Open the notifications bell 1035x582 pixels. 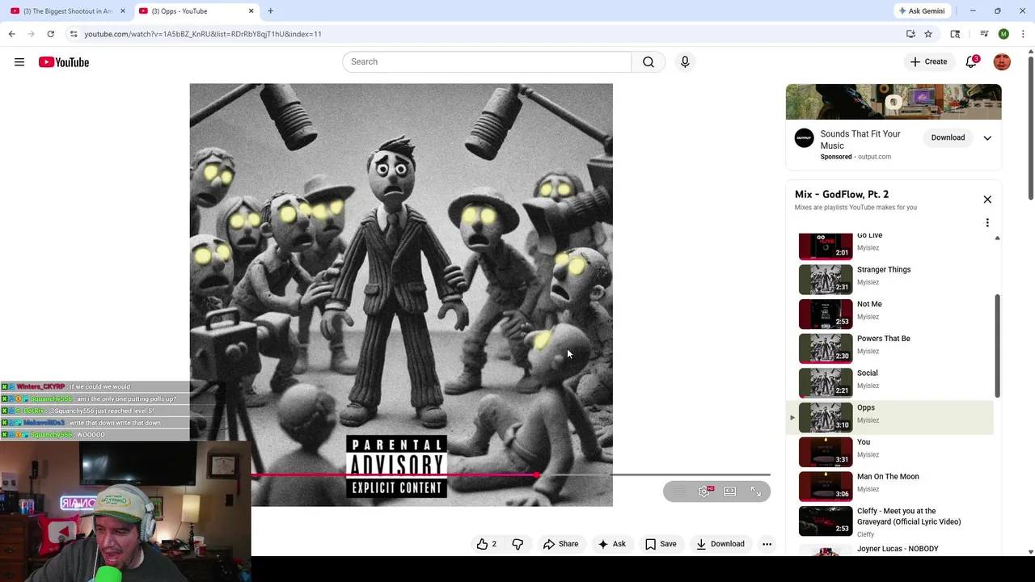971,62
